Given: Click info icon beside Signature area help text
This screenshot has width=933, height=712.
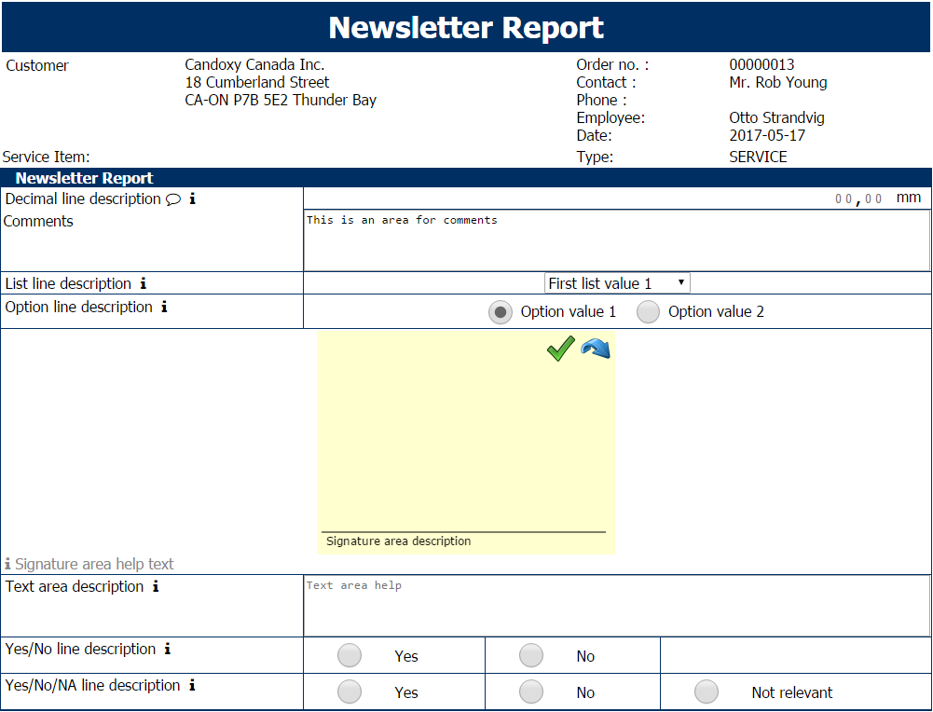Looking at the screenshot, I should (x=8, y=565).
